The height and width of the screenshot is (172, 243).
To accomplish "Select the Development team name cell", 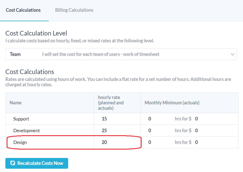I will [x=27, y=131].
